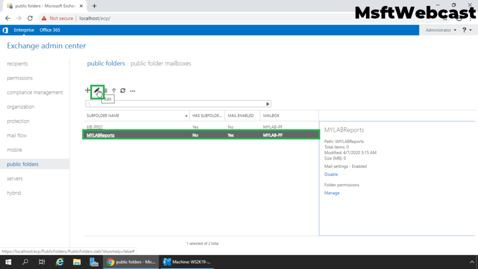This screenshot has width=478, height=269.
Task: Reload the page with browser refresh icon
Action: (x=30, y=18)
